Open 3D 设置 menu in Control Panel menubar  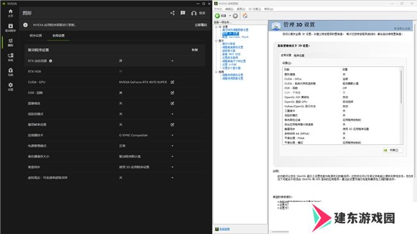click(x=255, y=9)
